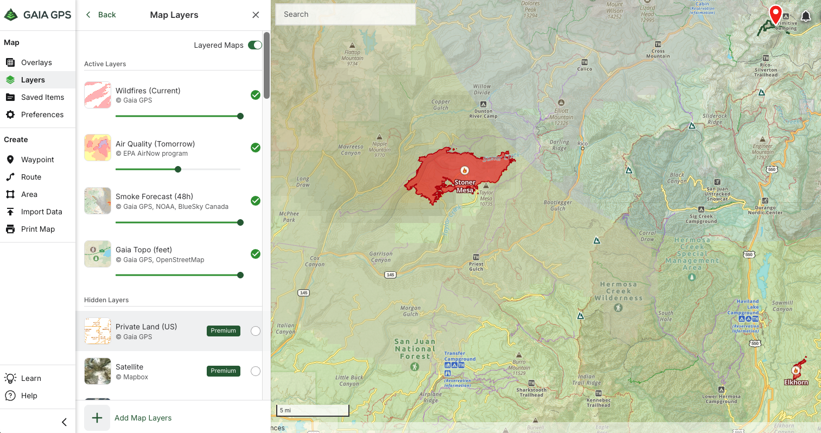Uncheck the Wildfires (Current) layer
821x433 pixels.
click(x=256, y=95)
